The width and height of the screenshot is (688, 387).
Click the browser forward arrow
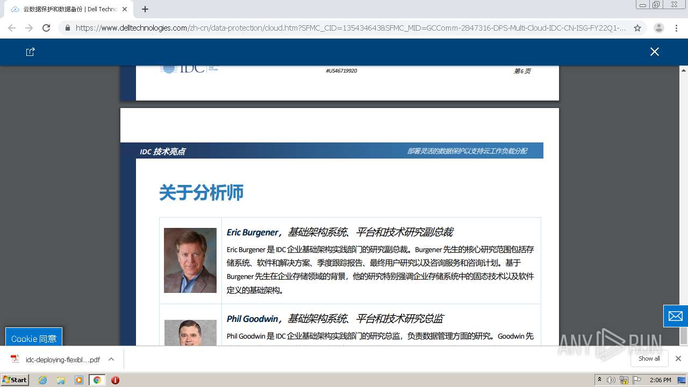pos(29,28)
